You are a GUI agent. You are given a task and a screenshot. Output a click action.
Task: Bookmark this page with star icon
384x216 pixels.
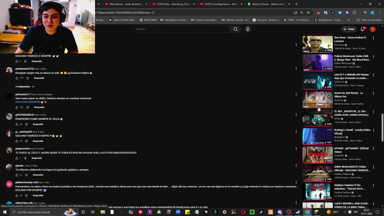pos(308,13)
